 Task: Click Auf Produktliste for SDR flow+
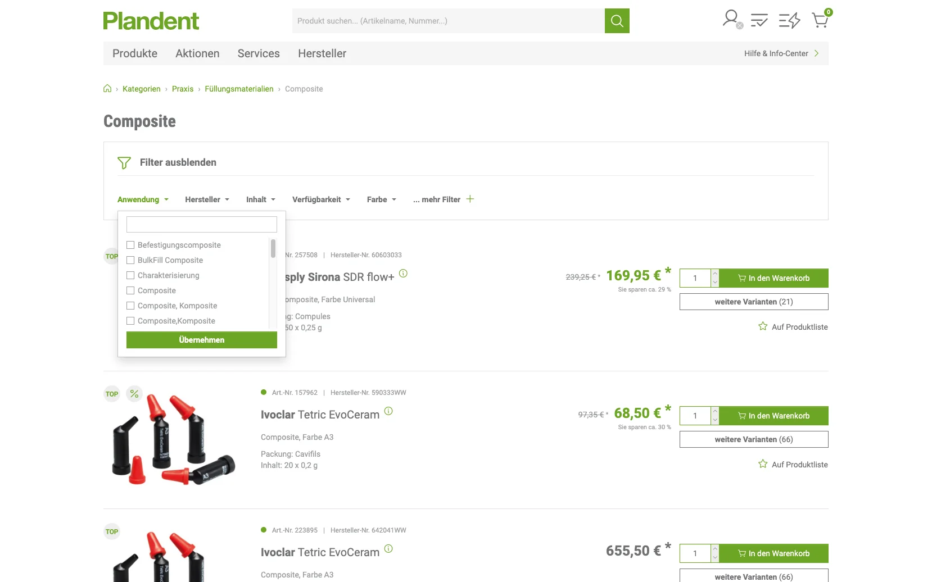click(799, 327)
